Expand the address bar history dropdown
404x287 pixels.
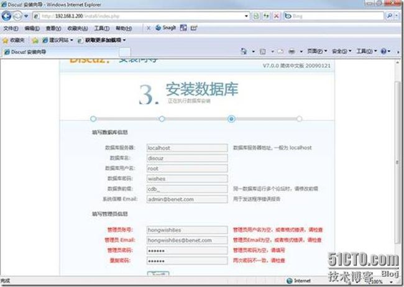[247, 16]
